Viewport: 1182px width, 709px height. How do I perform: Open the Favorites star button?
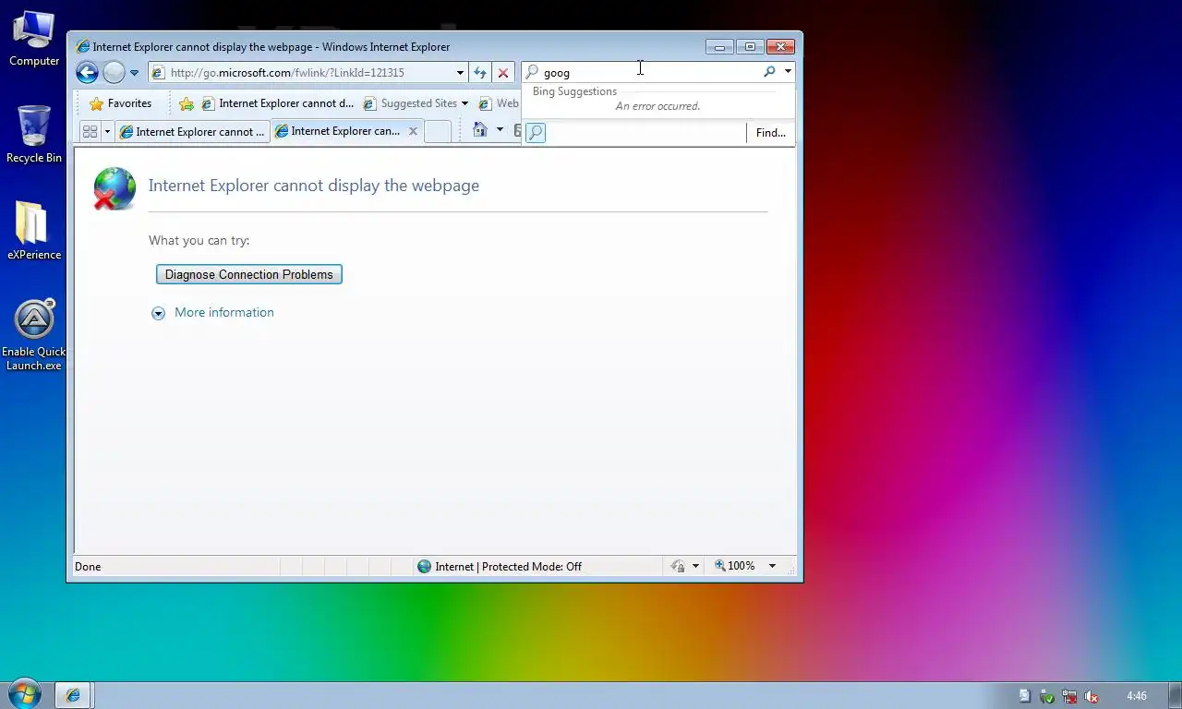click(120, 103)
